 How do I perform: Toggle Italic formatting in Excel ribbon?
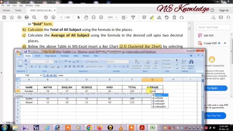tap(36, 67)
